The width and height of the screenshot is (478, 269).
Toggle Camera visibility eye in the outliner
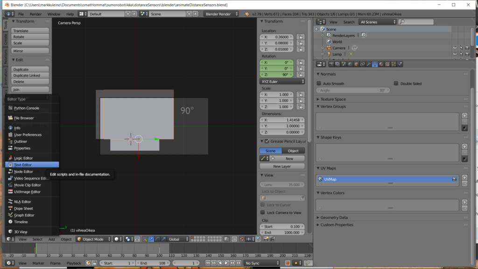(455, 48)
